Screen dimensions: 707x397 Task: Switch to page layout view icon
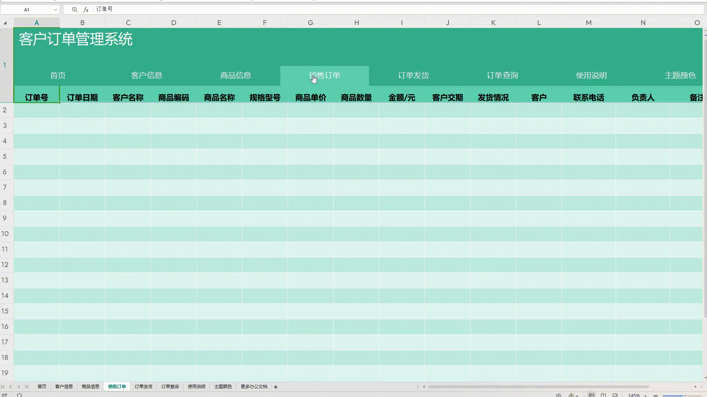coord(603,395)
